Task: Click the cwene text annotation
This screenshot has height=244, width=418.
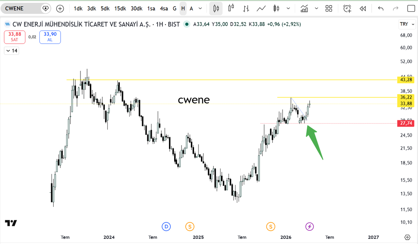Action: 194,100
